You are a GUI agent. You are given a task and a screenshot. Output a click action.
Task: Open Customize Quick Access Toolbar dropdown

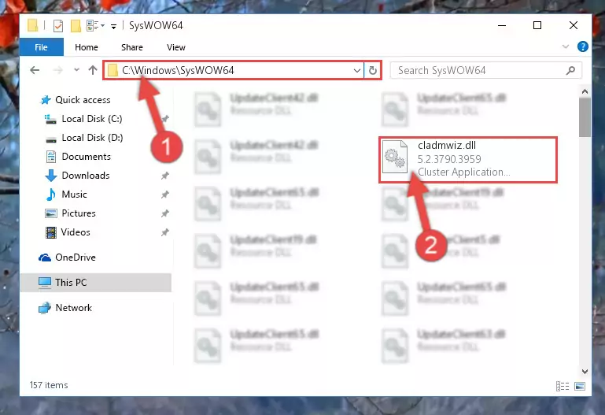(x=113, y=26)
